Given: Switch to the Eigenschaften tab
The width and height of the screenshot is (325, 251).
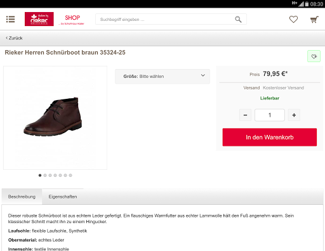Looking at the screenshot, I should [63, 196].
